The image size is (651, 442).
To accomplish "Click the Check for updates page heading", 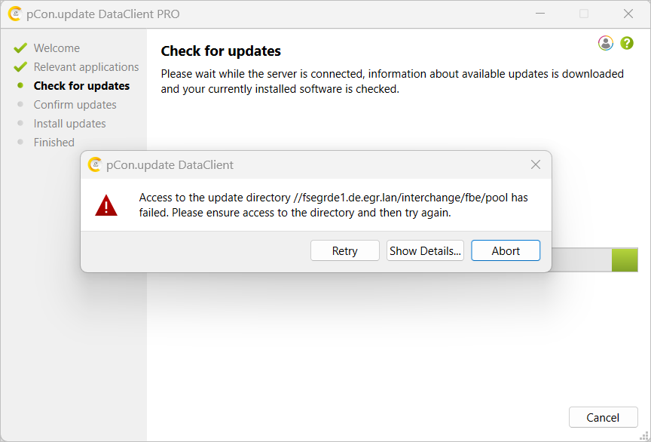I will pyautogui.click(x=221, y=51).
